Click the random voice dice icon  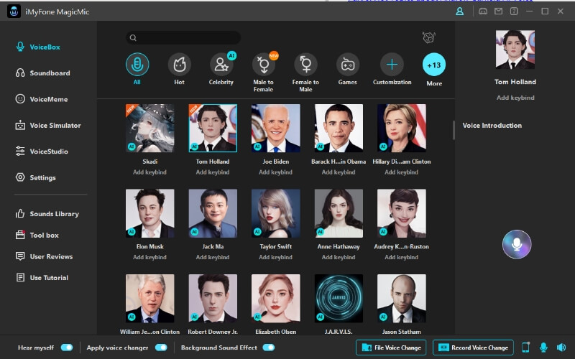coord(428,37)
